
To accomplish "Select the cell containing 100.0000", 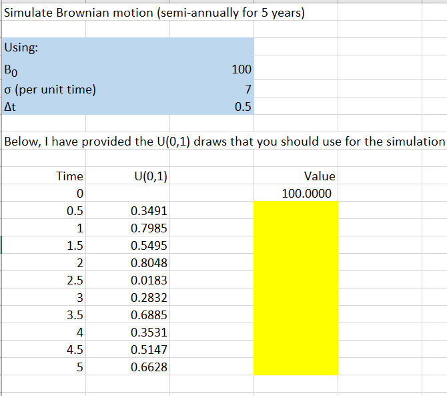I will pyautogui.click(x=296, y=193).
